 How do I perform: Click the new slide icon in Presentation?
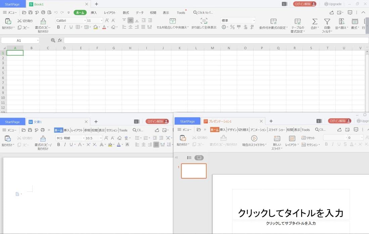277,138
